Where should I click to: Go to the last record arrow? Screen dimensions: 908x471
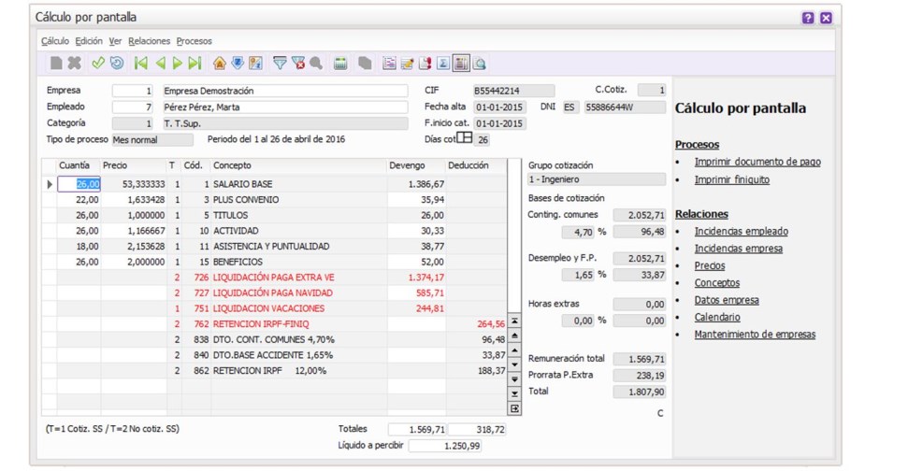click(195, 63)
